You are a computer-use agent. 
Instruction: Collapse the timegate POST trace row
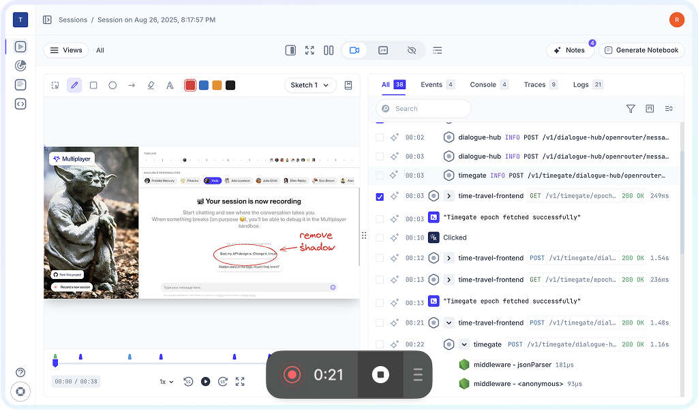click(464, 344)
